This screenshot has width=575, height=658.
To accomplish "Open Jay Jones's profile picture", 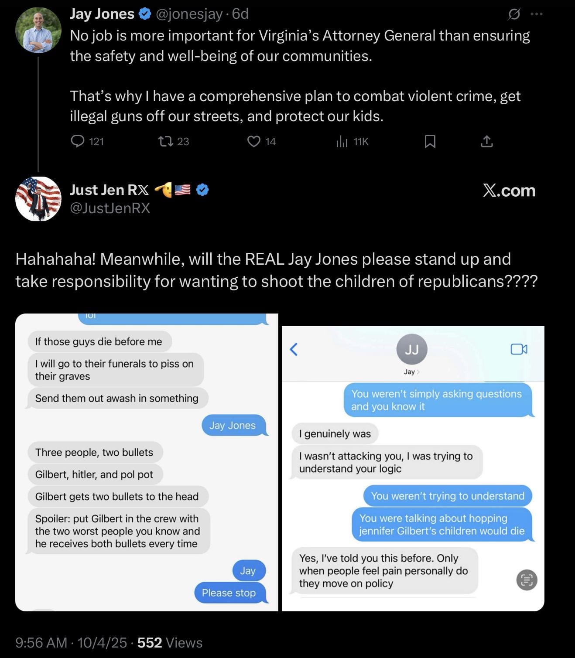I will point(38,30).
